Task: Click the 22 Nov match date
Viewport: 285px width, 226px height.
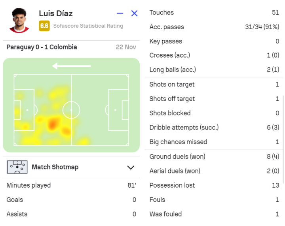Action: [x=126, y=47]
